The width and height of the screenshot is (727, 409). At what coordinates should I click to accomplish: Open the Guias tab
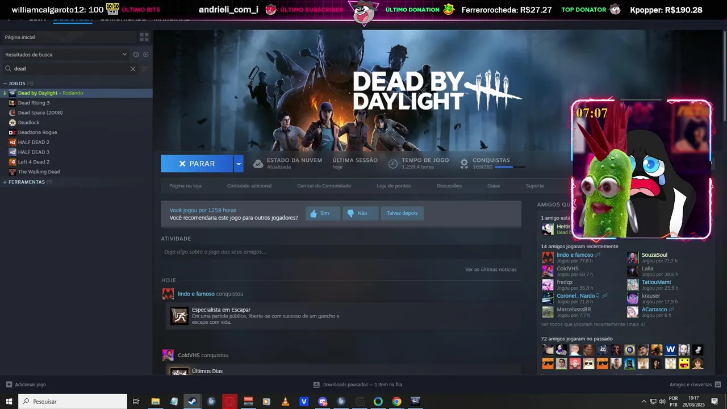pyautogui.click(x=494, y=186)
